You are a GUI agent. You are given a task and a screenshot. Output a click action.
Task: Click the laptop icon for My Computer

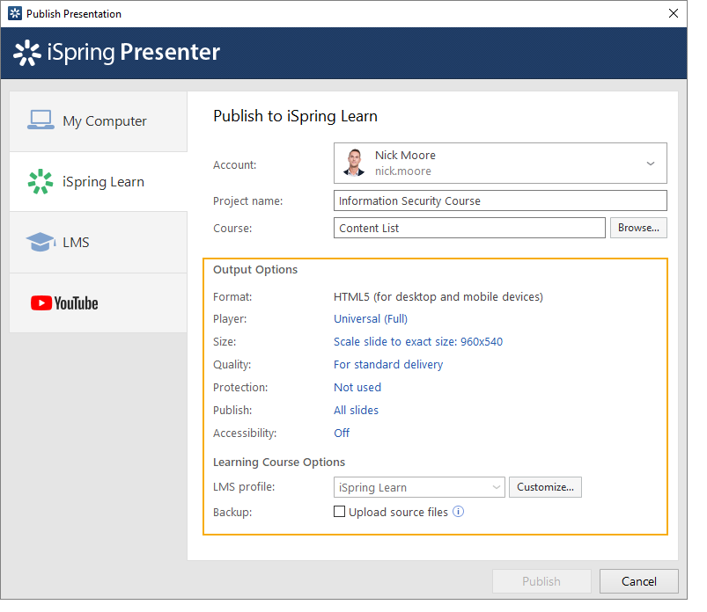(x=41, y=120)
